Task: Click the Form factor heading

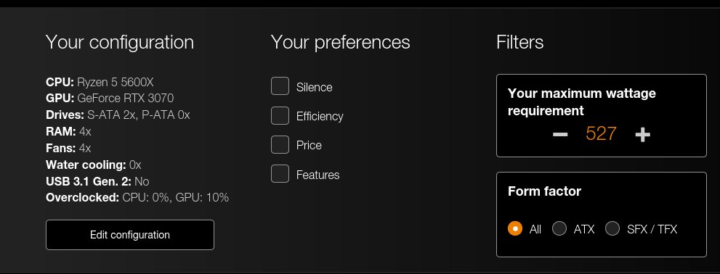Action: (545, 191)
